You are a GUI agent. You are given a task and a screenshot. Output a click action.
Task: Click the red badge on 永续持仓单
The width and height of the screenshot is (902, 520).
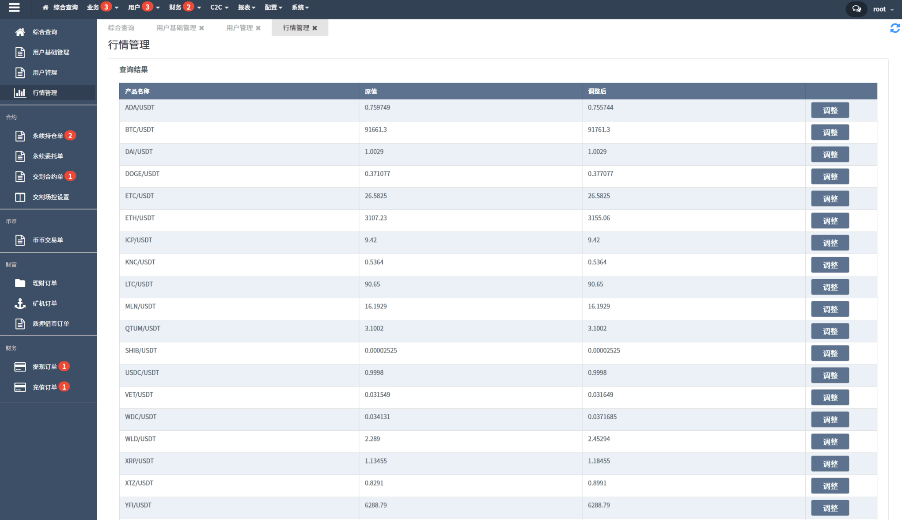click(x=70, y=136)
